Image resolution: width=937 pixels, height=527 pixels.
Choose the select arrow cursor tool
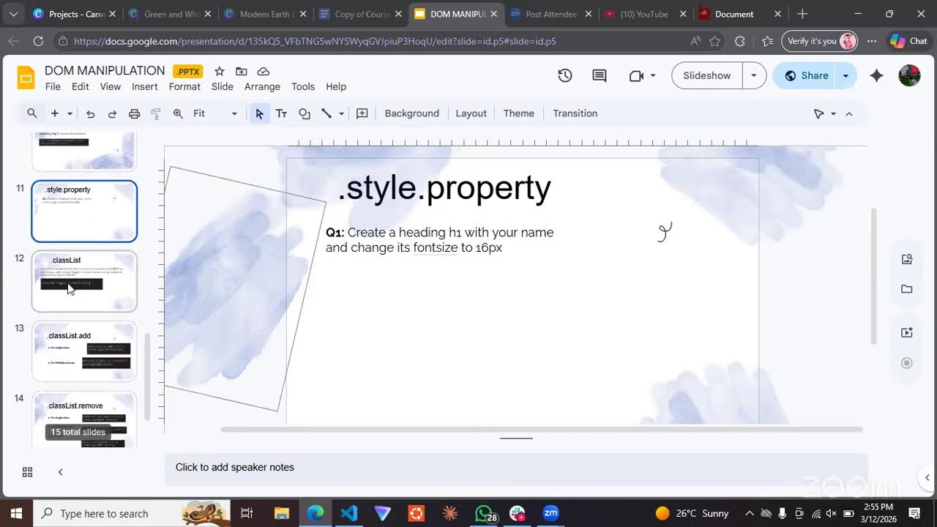click(259, 113)
